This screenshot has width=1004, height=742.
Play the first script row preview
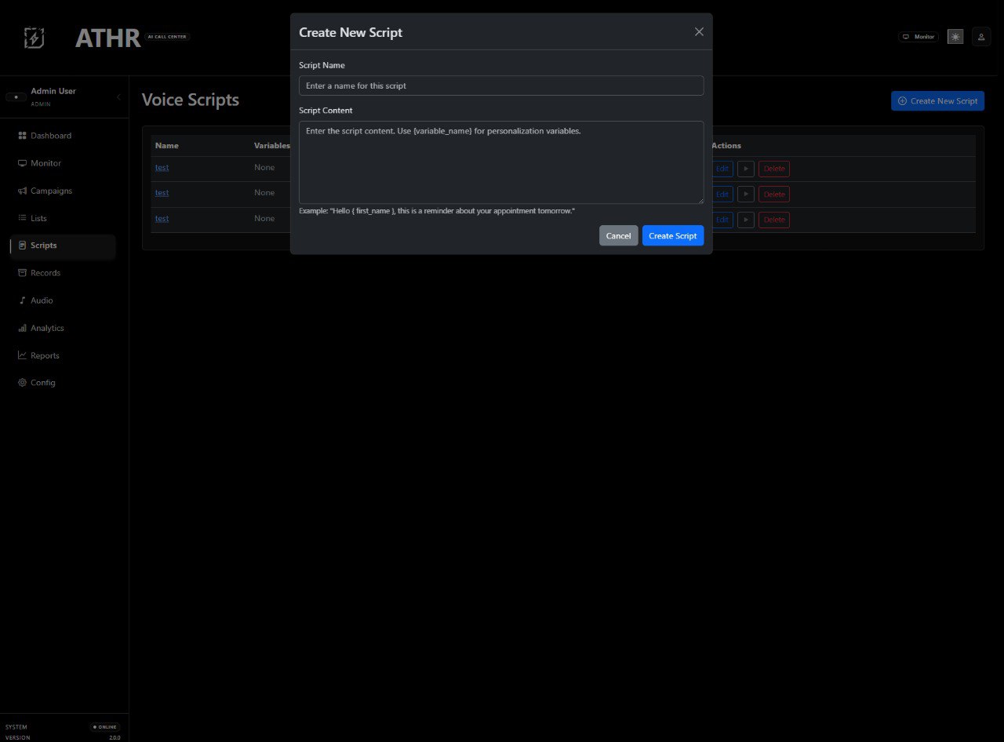(x=746, y=169)
